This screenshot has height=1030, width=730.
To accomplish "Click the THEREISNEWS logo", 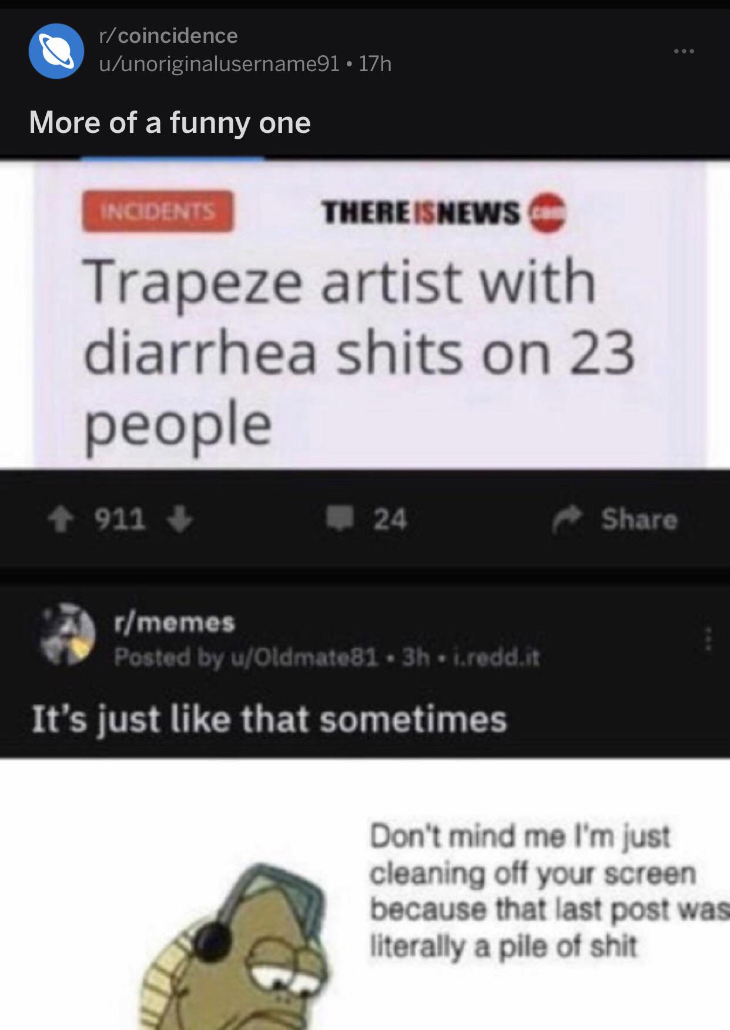I will (x=443, y=212).
